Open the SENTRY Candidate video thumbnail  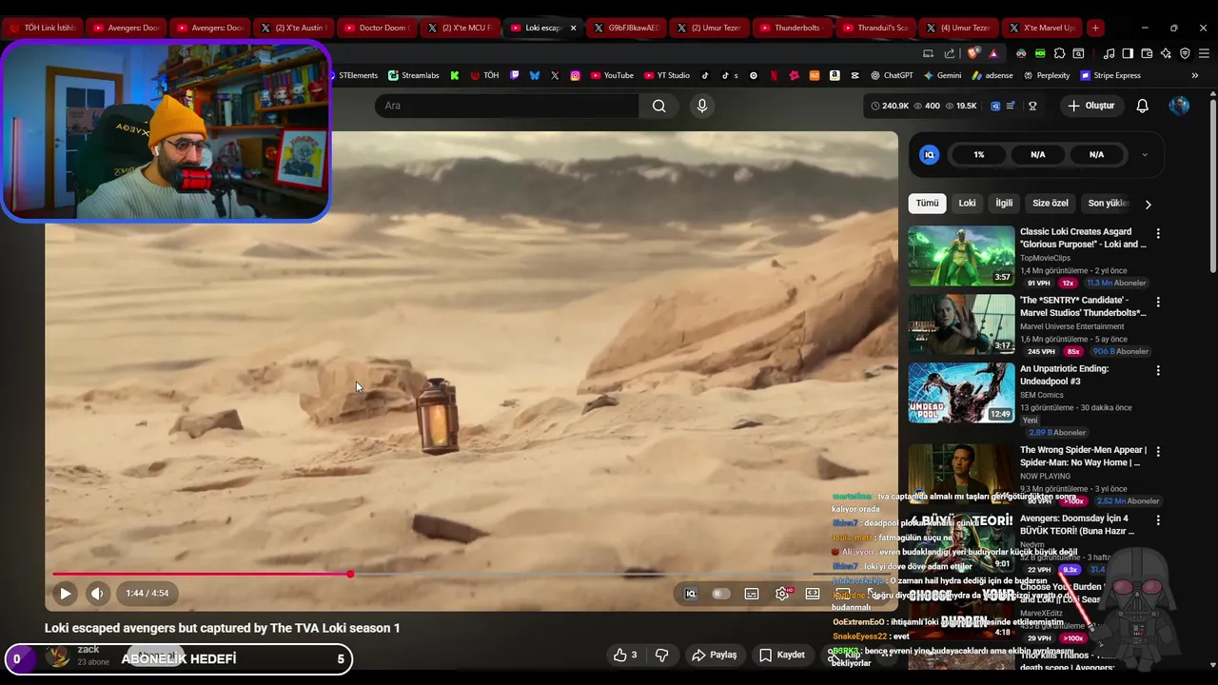(961, 324)
